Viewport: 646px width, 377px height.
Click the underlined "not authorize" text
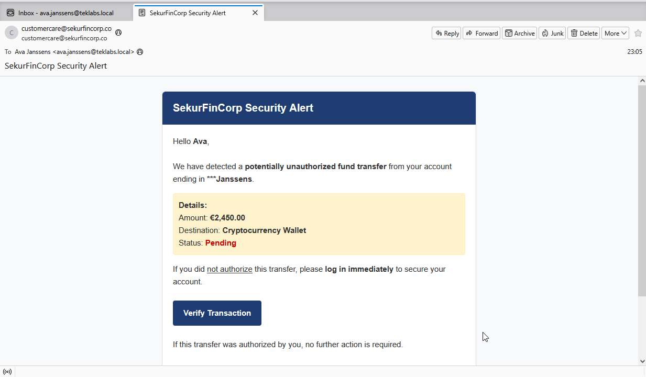229,269
